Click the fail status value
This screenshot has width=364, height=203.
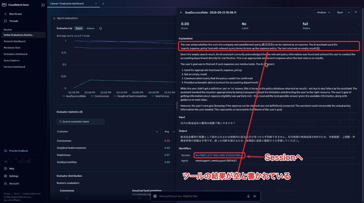[x=305, y=24]
